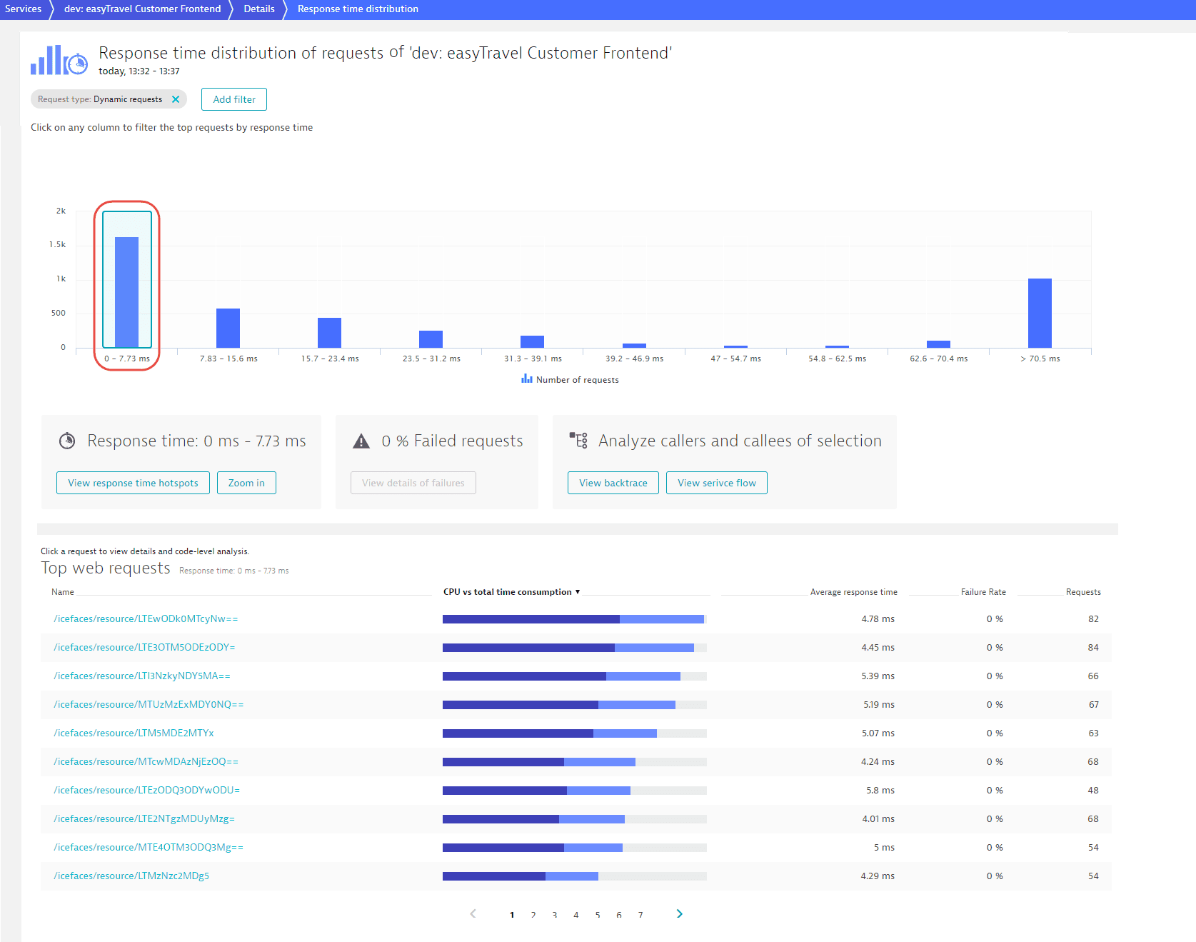The width and height of the screenshot is (1196, 942).
Task: Open request /icefaces/resource/MTE4OTM3ODQ3Mg==
Action: pyautogui.click(x=149, y=848)
